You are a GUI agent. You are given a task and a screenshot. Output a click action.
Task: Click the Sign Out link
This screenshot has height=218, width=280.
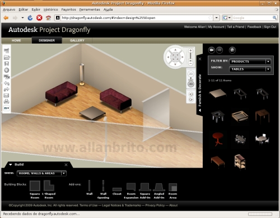pos(270,27)
